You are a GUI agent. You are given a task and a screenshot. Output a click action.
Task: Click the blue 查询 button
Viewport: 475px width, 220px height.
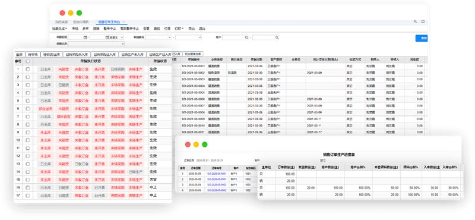[x=422, y=38]
